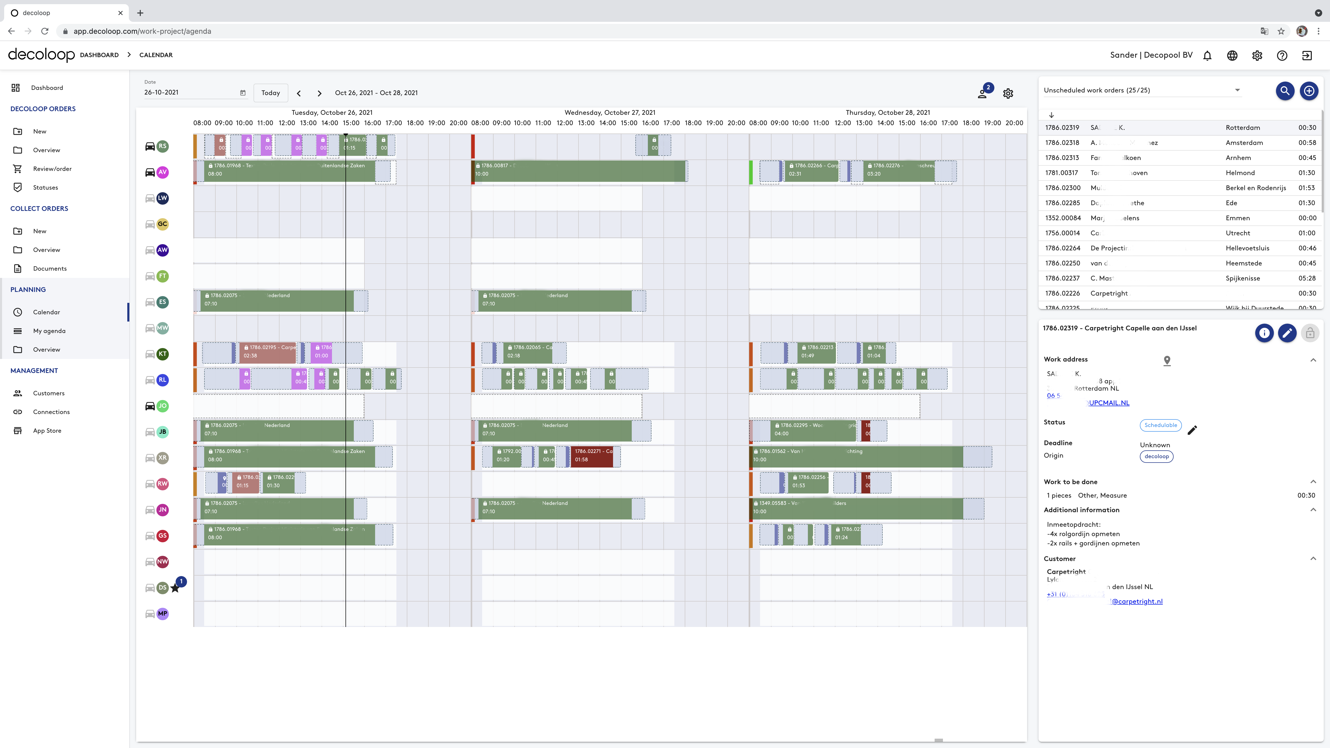Select the RS employee avatar

tap(163, 146)
